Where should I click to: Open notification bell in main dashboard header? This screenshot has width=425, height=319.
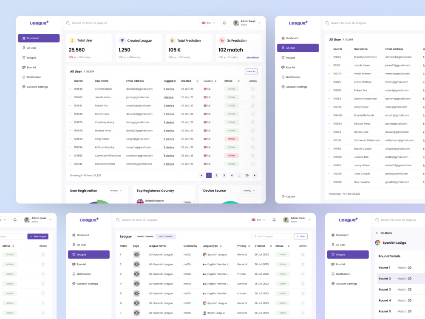pyautogui.click(x=224, y=23)
